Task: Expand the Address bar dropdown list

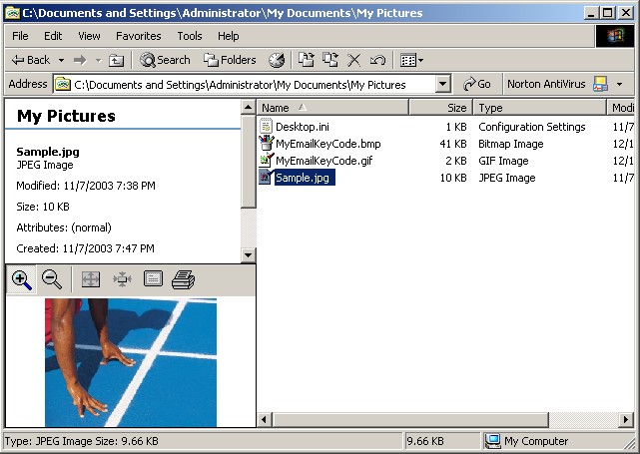Action: [442, 85]
